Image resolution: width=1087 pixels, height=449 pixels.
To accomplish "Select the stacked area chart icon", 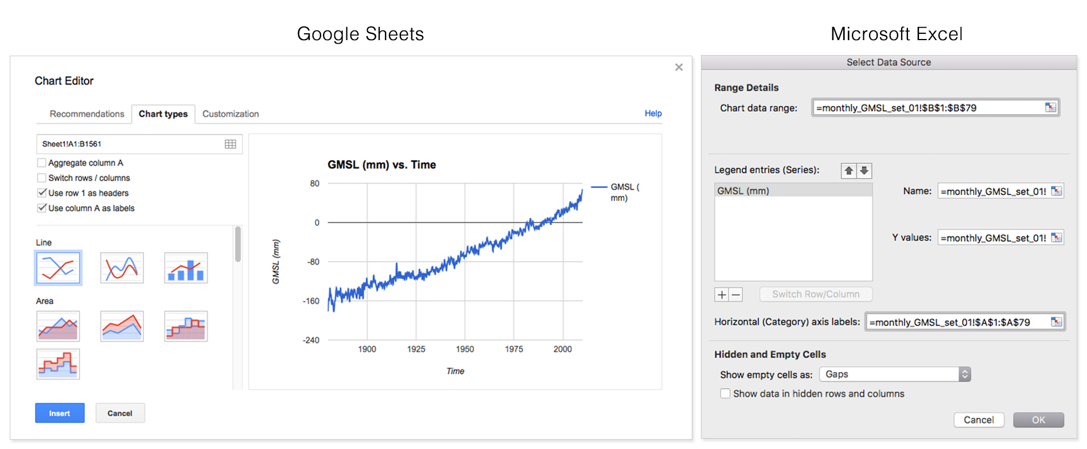I will (122, 326).
